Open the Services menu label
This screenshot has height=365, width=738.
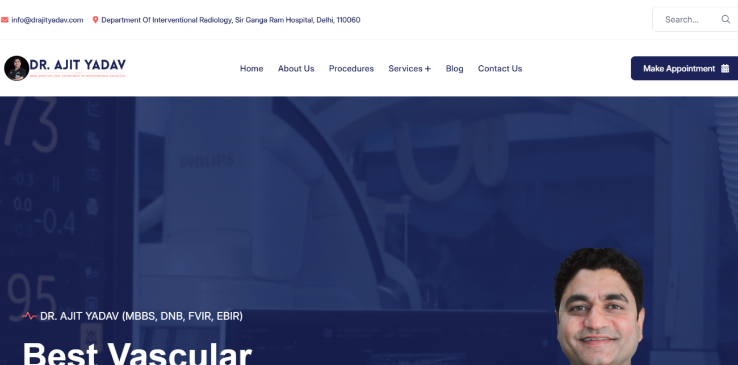point(405,69)
